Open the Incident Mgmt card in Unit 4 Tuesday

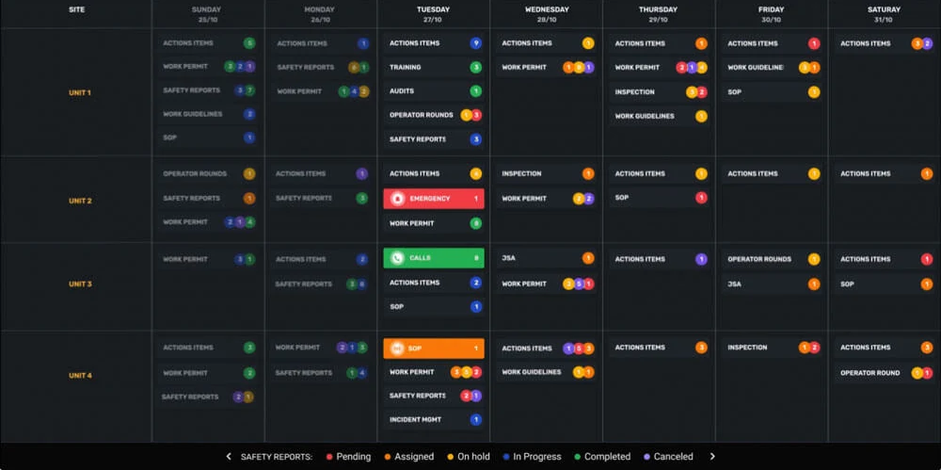[x=434, y=419]
